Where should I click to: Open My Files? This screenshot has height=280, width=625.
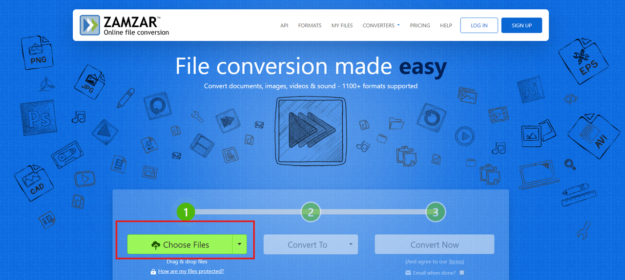point(342,25)
